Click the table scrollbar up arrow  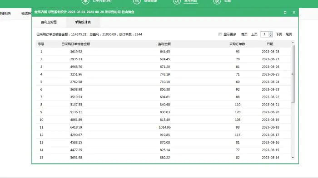pyautogui.click(x=293, y=43)
